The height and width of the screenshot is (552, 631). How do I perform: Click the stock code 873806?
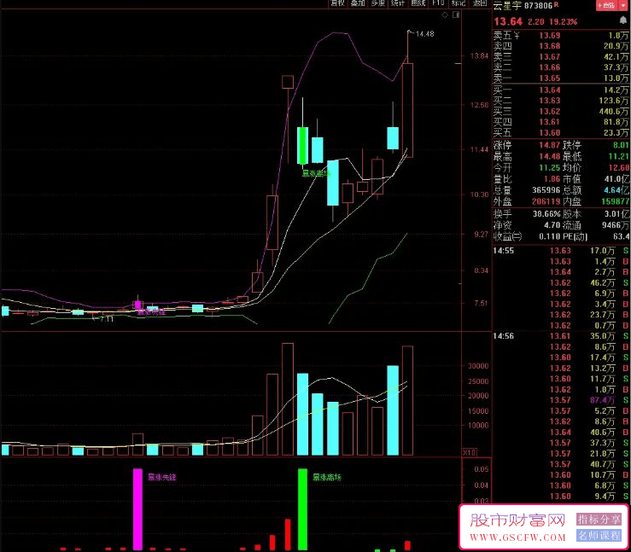538,6
